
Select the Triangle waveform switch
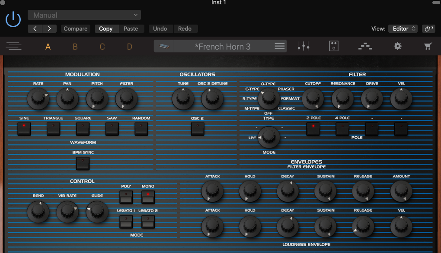(53, 128)
